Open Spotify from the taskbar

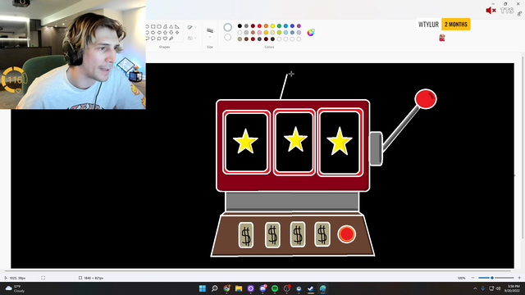[x=275, y=288]
